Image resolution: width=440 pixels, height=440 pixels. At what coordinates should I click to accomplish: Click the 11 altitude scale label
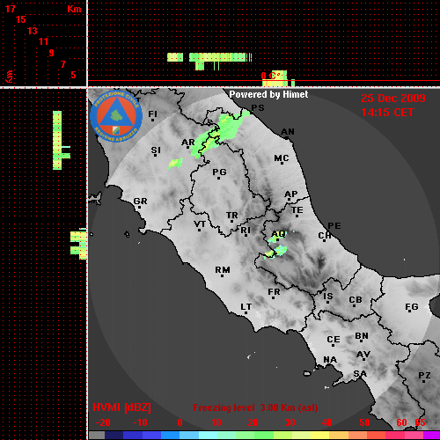tap(43, 41)
